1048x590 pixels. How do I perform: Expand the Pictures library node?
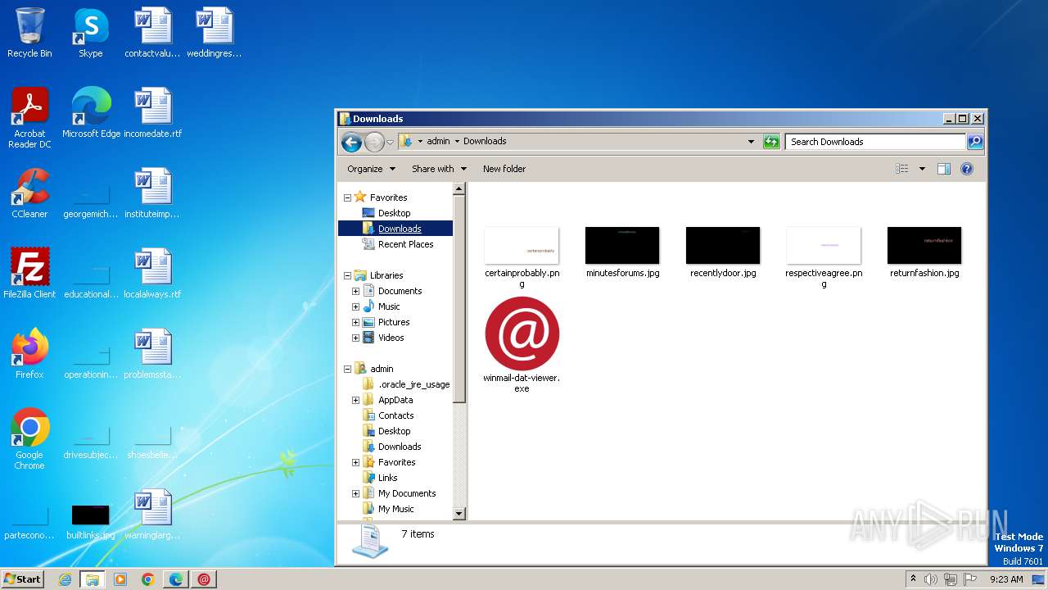[355, 322]
